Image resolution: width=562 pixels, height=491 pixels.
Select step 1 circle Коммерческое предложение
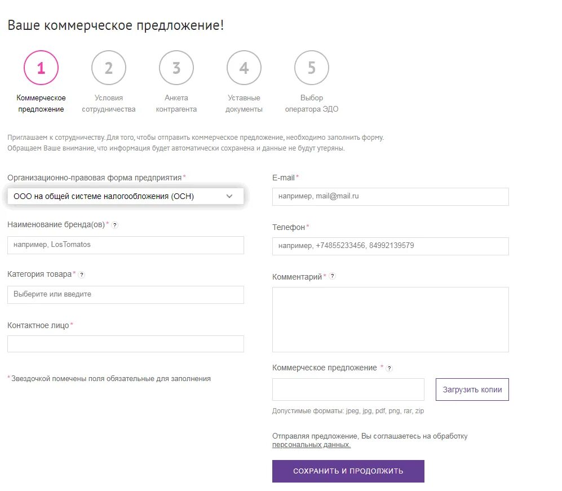coord(41,68)
